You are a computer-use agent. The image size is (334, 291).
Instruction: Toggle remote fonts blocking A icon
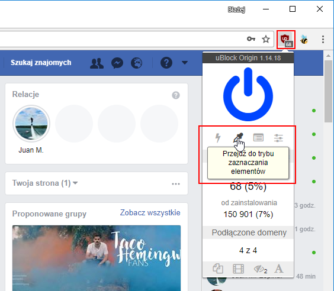coord(278,269)
